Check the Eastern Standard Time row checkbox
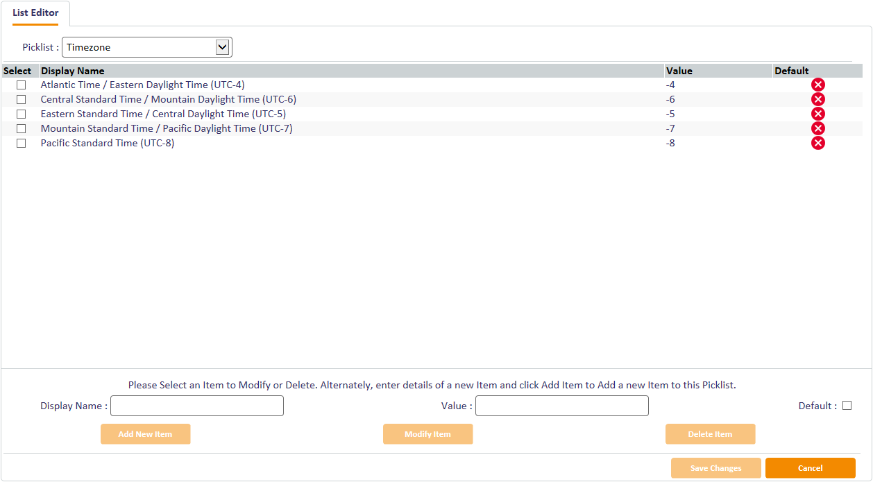The image size is (873, 482). click(x=22, y=114)
